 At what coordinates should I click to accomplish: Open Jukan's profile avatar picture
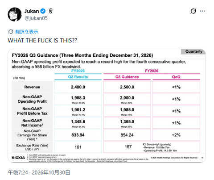tap(15, 14)
